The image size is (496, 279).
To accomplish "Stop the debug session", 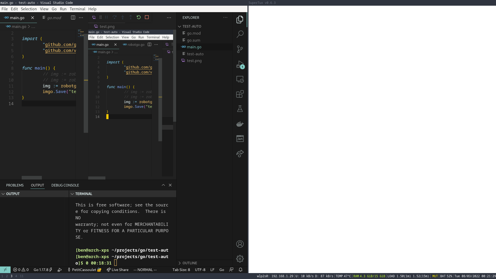I will click(147, 17).
